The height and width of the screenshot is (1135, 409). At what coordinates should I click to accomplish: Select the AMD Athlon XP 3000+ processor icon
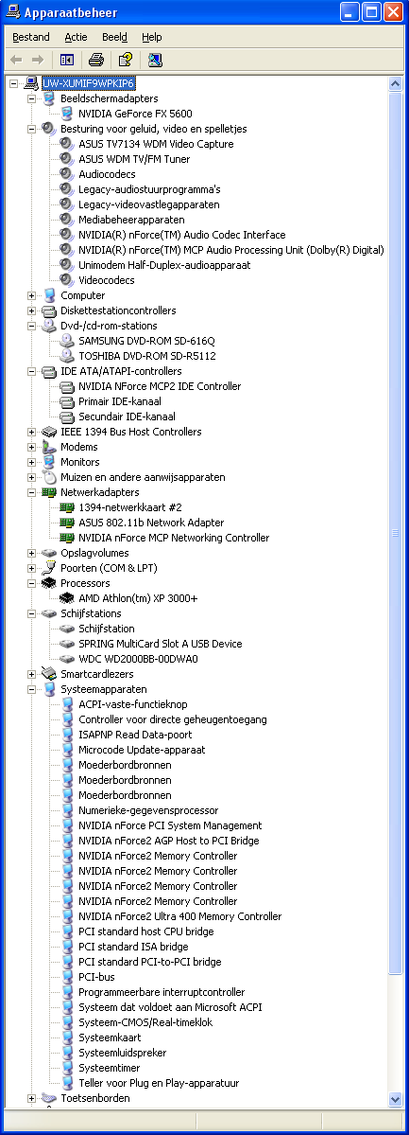pyautogui.click(x=67, y=598)
